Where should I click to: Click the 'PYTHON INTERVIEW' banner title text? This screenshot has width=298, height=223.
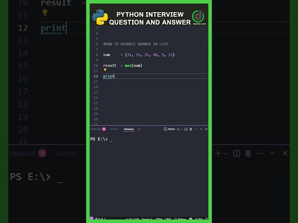tap(150, 14)
